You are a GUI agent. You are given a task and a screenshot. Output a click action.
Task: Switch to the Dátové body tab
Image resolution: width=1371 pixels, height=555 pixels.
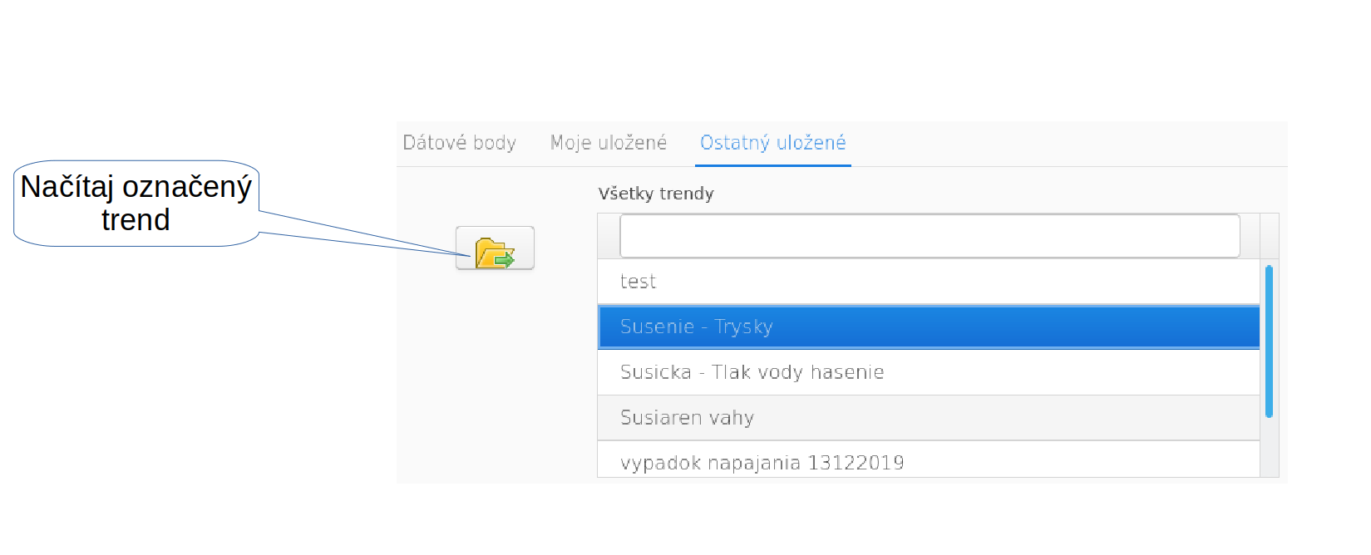(x=459, y=143)
